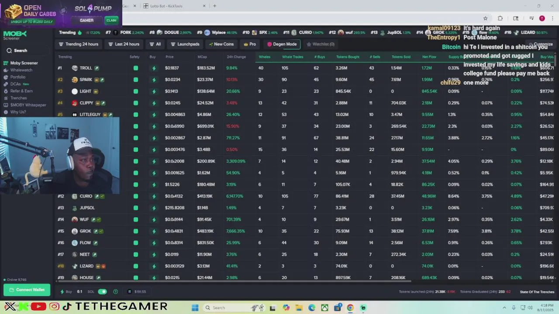This screenshot has height=314, width=559.
Task: Click the Pro button
Action: point(250,44)
